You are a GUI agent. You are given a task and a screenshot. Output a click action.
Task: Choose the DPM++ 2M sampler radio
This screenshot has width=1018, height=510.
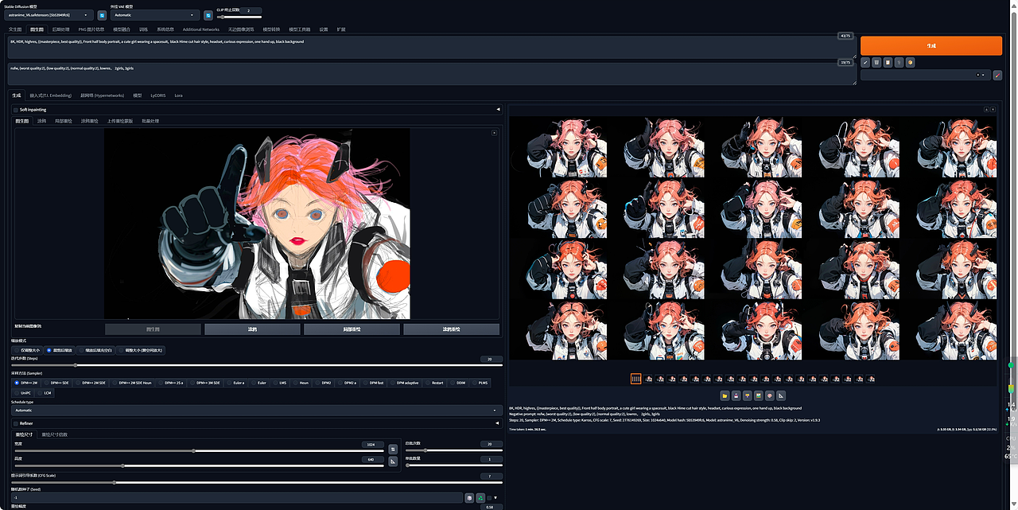click(26, 383)
